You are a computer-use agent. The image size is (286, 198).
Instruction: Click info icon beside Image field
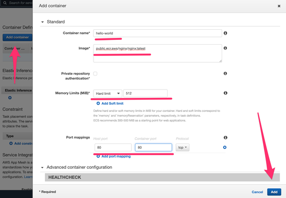(226, 48)
